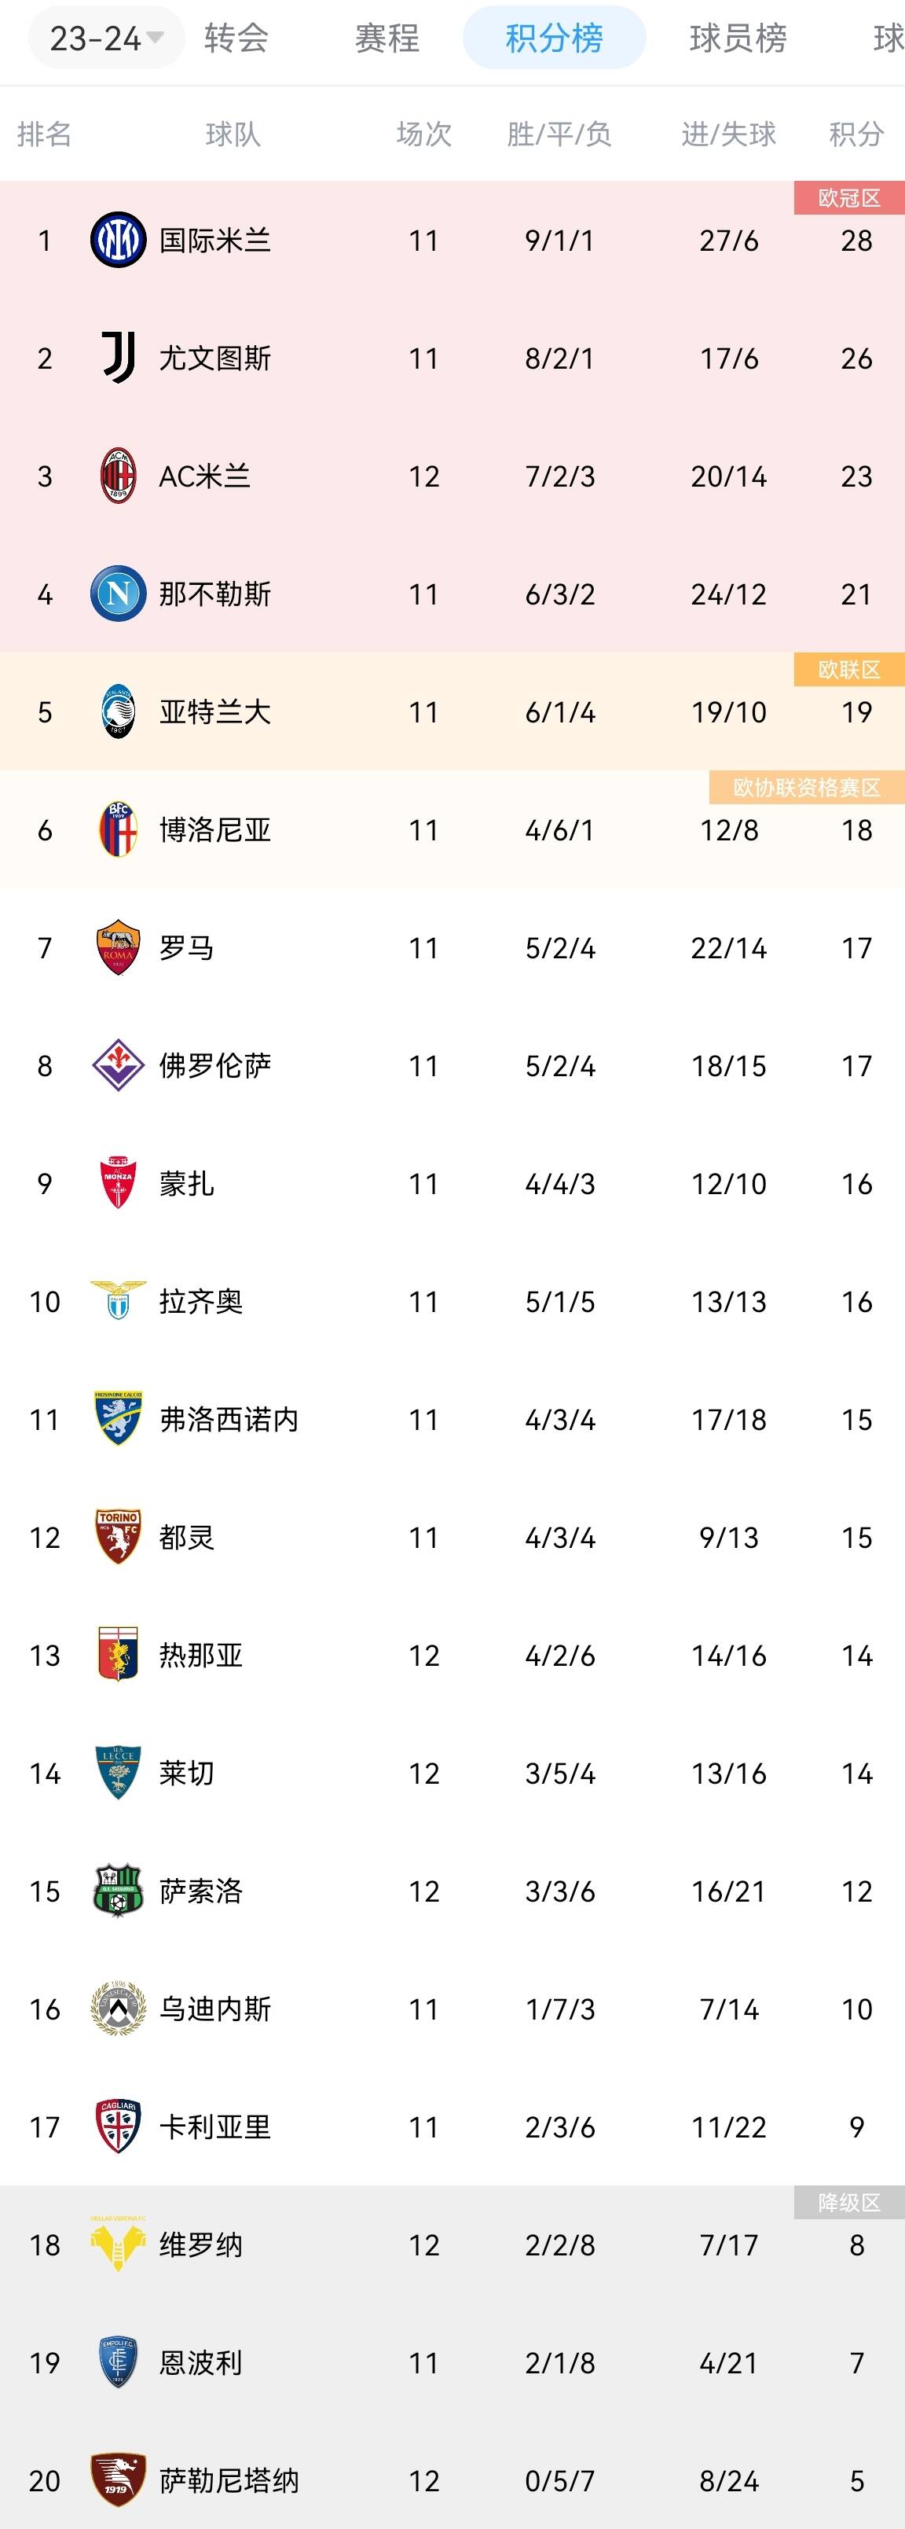Select the 积分榜 tab

pos(554,39)
